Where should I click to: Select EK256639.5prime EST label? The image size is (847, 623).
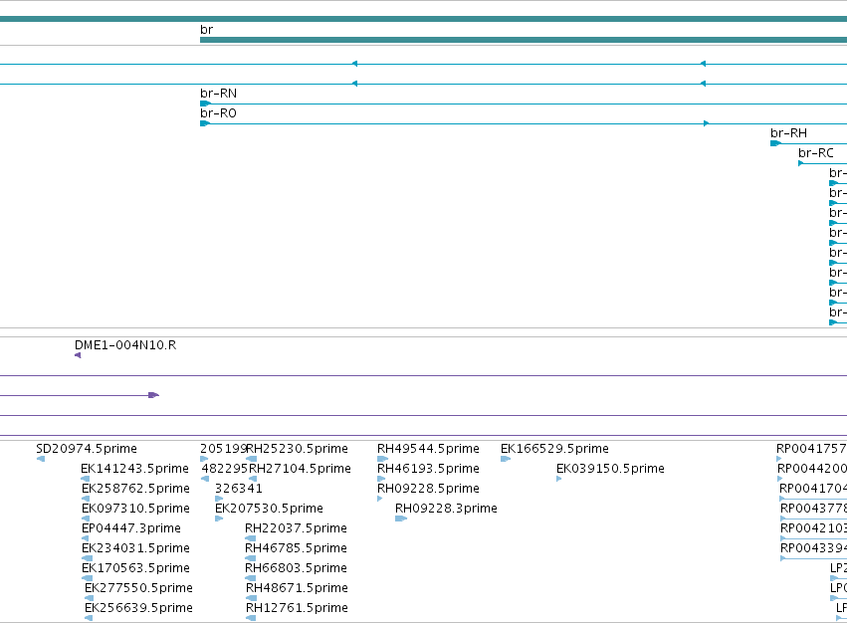[x=138, y=608]
